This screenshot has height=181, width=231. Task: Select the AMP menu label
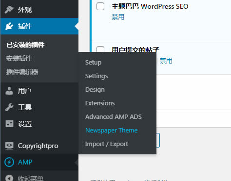pos(25,162)
